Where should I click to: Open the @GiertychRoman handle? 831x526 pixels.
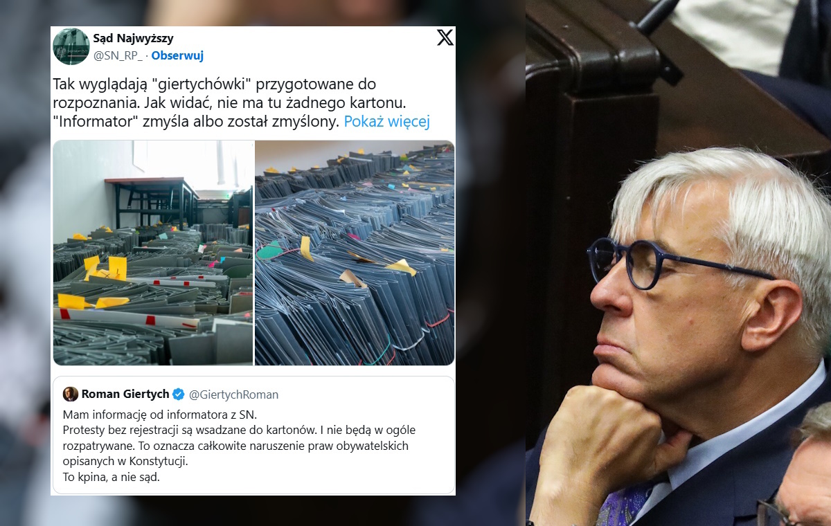pyautogui.click(x=233, y=394)
